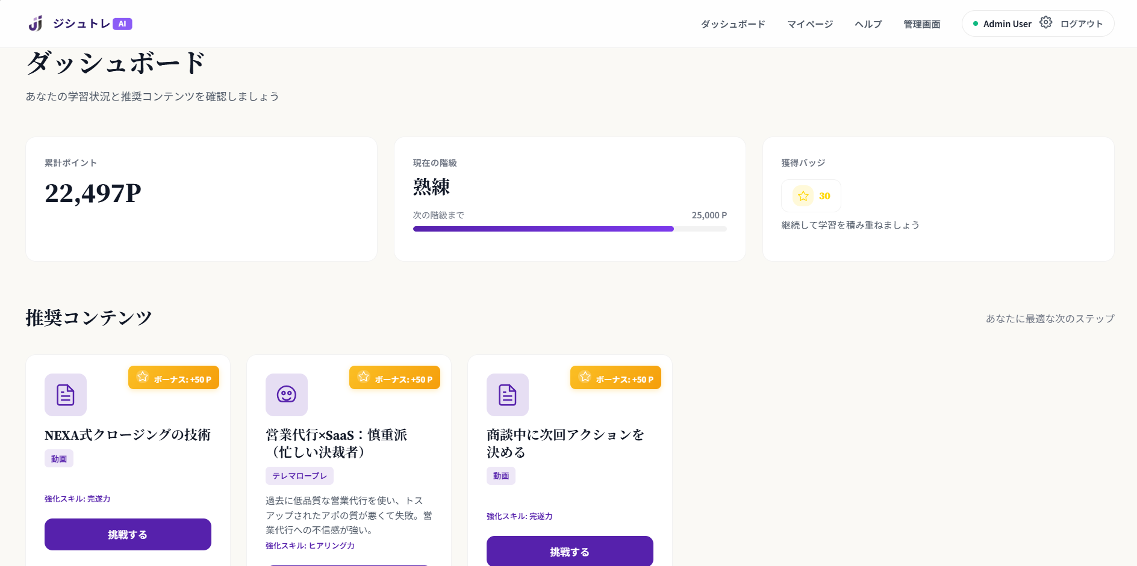Click the document icon on 商談中に次回アクションを決める card
This screenshot has width=1137, height=566.
[x=508, y=395]
